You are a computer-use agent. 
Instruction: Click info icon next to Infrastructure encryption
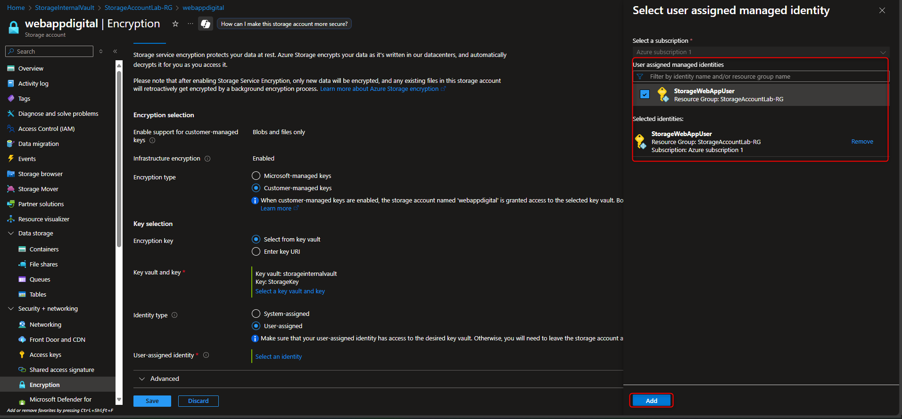pos(207,159)
